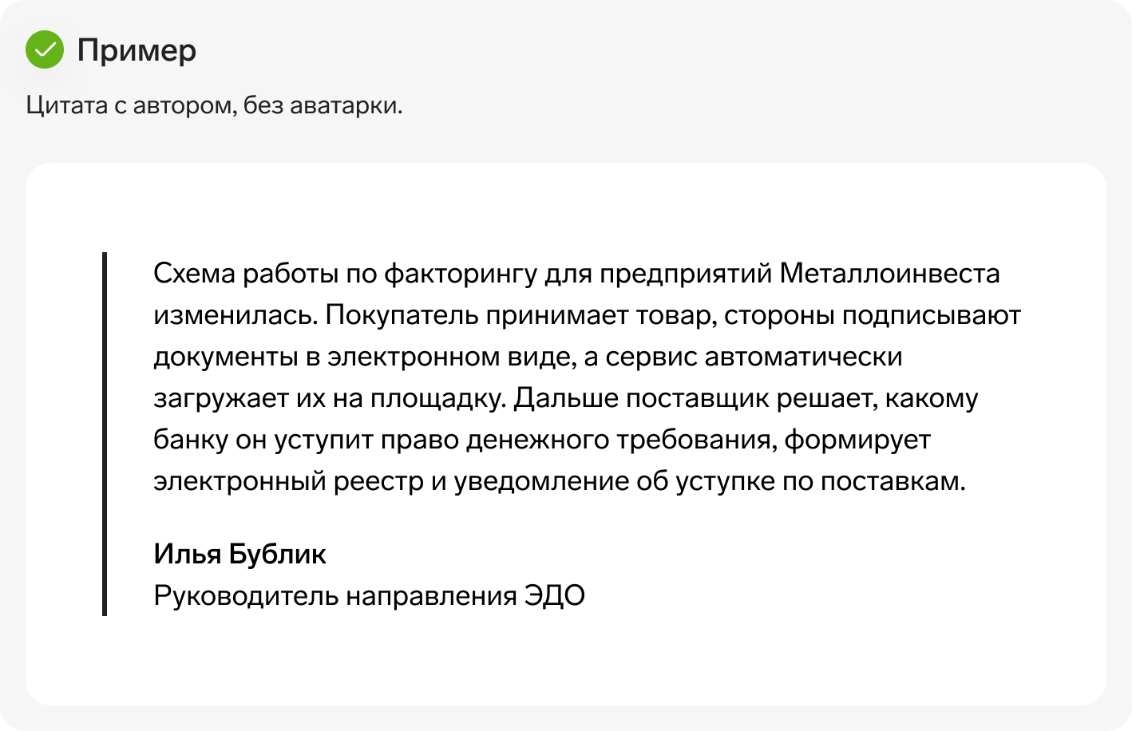Click the quote line starting "загружает их"
Image resolution: width=1132 pixels, height=731 pixels.
click(565, 398)
